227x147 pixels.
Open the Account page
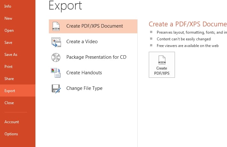coord(11,122)
